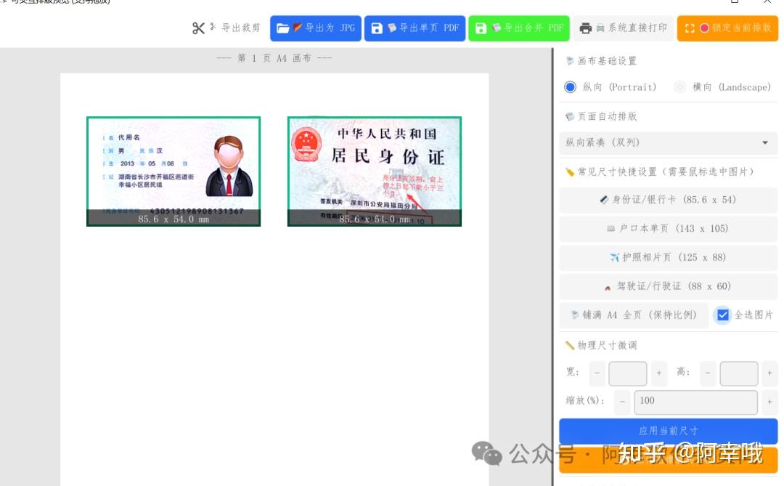Viewport: 784px width, 486px height.
Task: Click the scissors icon for 导出裁剪
Action: pos(198,28)
